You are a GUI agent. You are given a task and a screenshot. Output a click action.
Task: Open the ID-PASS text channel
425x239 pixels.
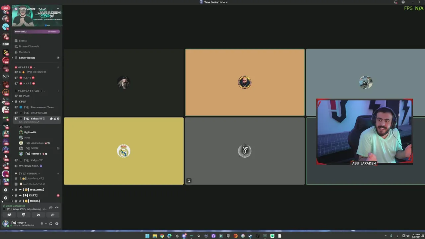pos(37,96)
